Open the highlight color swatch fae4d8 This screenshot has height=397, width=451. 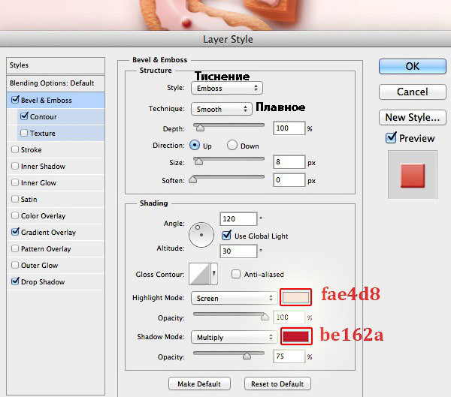point(295,297)
